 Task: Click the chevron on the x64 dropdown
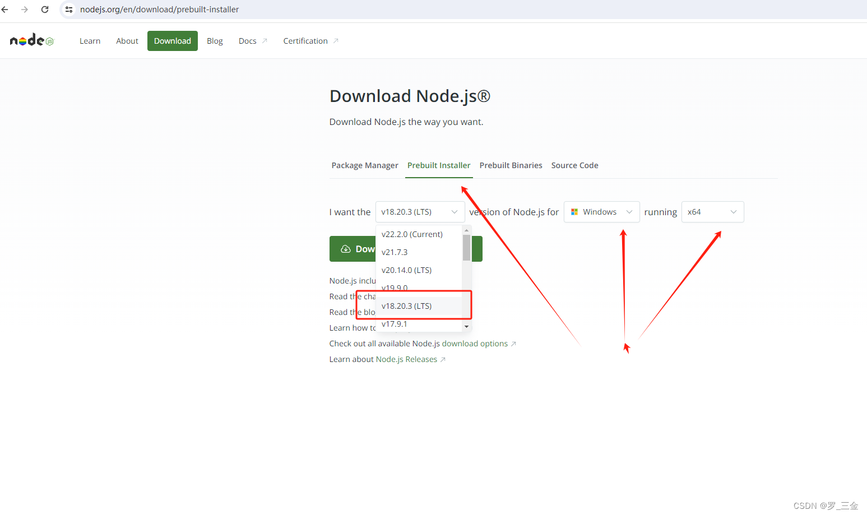click(x=733, y=212)
